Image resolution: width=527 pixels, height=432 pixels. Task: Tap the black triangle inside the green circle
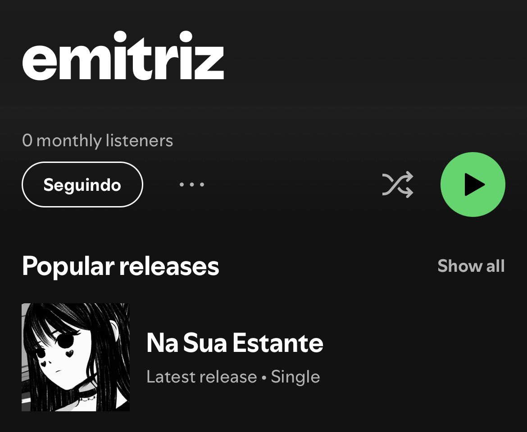pyautogui.click(x=474, y=184)
